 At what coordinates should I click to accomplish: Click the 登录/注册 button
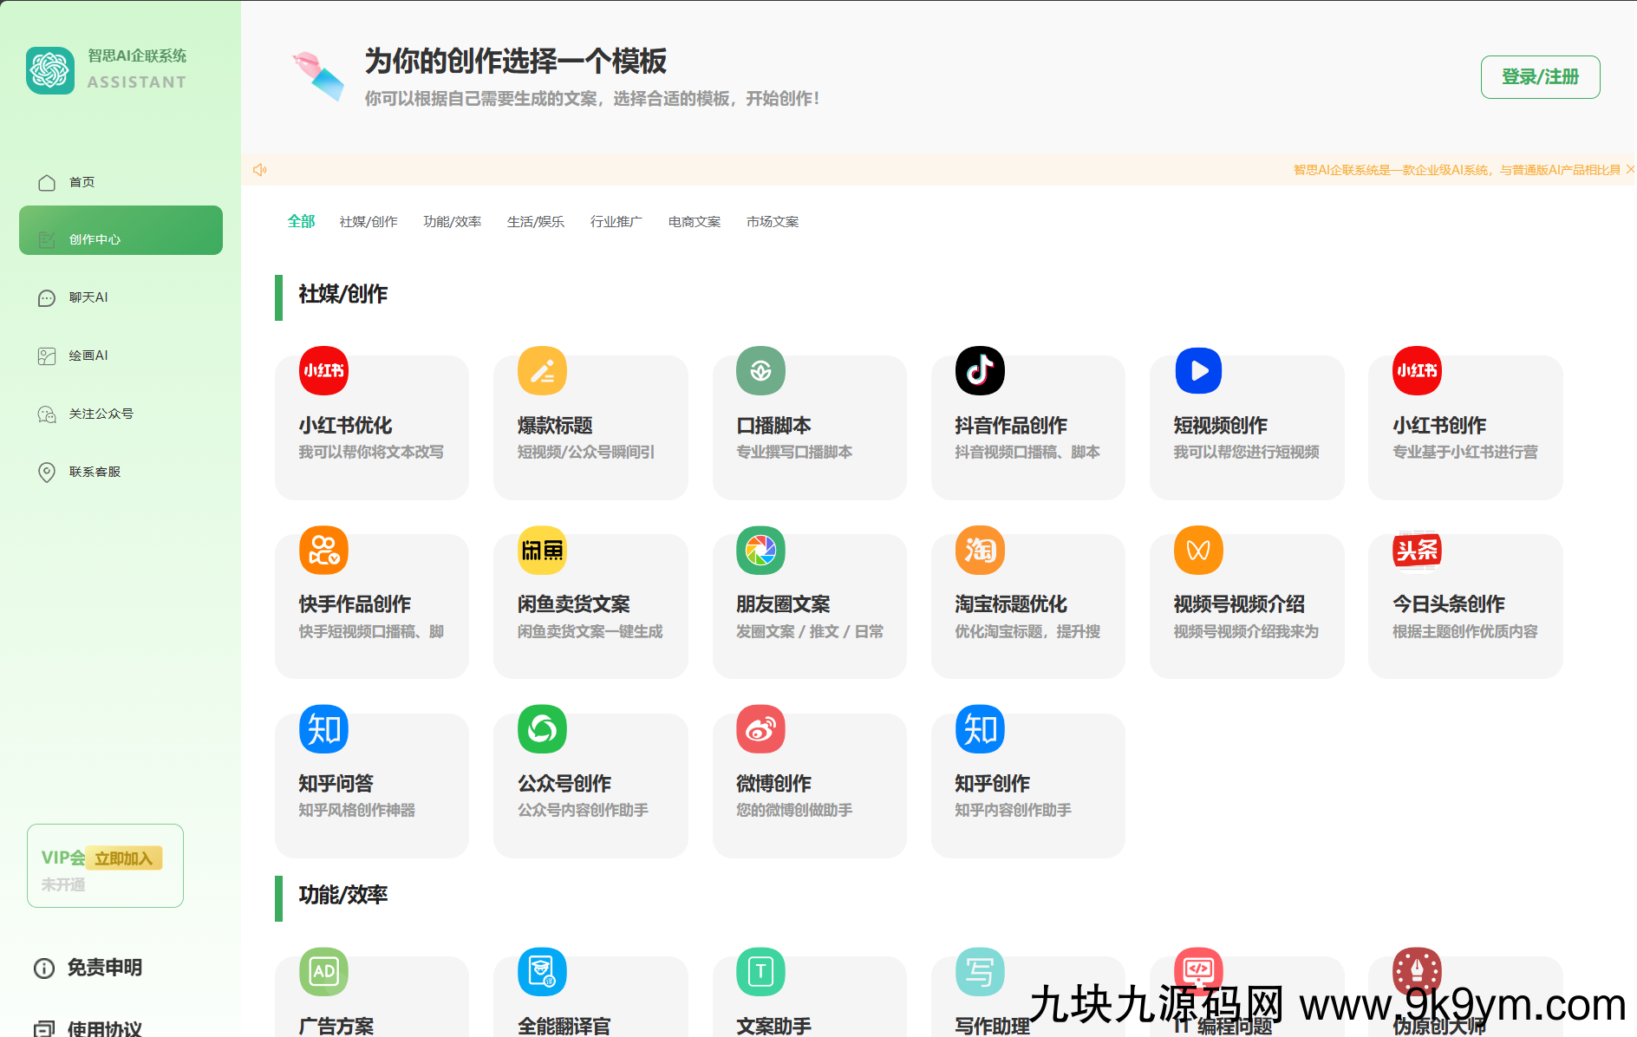1540,77
